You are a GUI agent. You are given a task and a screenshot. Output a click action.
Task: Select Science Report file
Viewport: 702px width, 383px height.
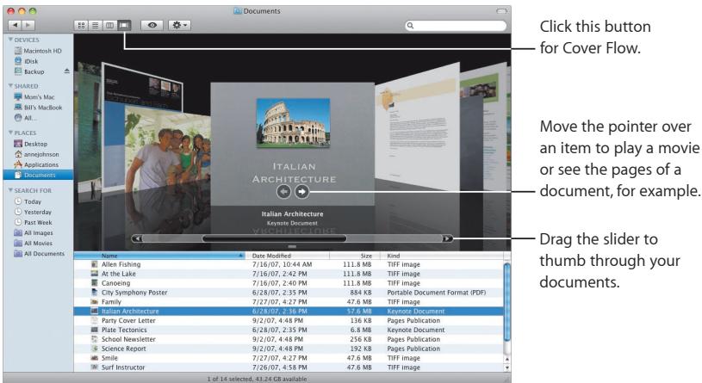289,349
